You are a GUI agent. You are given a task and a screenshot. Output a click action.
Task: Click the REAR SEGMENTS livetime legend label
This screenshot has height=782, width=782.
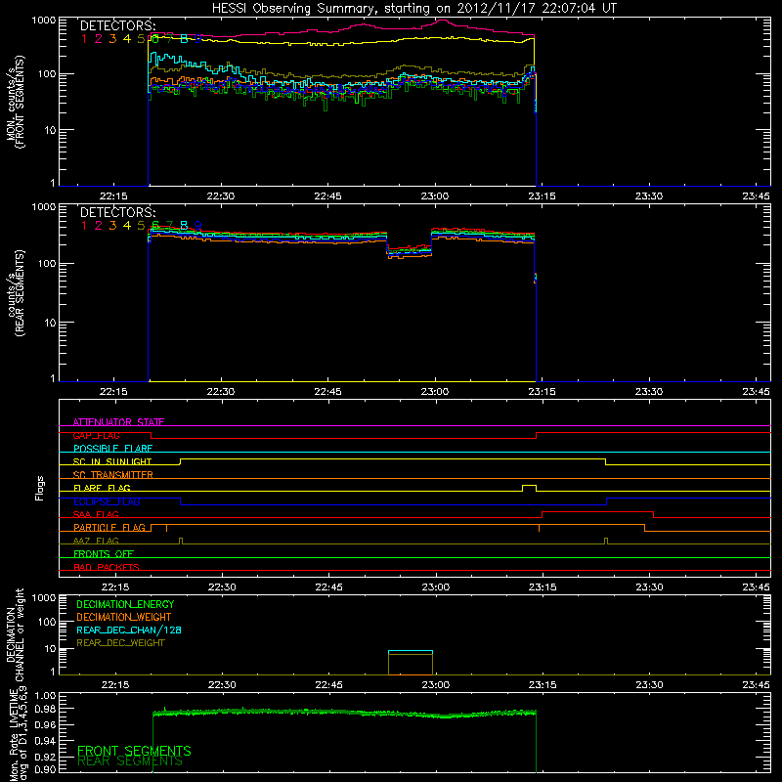[130, 761]
